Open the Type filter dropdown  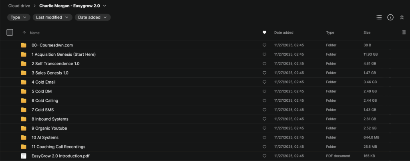tap(19, 17)
